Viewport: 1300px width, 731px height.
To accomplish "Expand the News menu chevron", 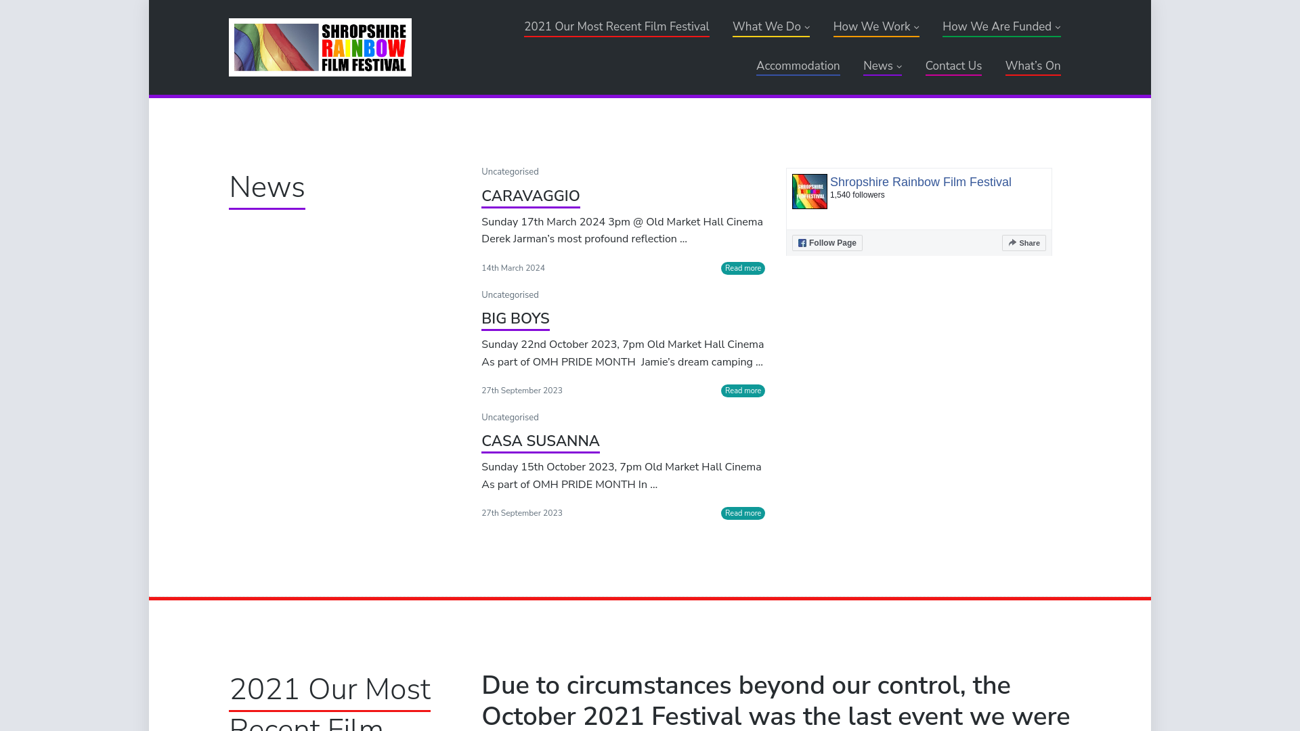I will 898,67.
